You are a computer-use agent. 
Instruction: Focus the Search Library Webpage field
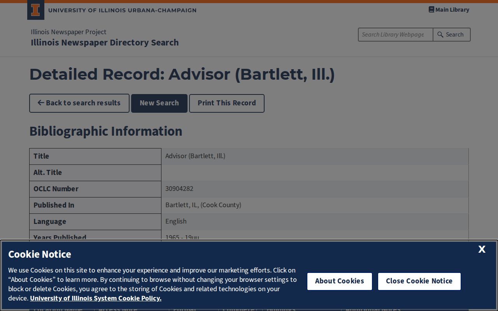395,35
